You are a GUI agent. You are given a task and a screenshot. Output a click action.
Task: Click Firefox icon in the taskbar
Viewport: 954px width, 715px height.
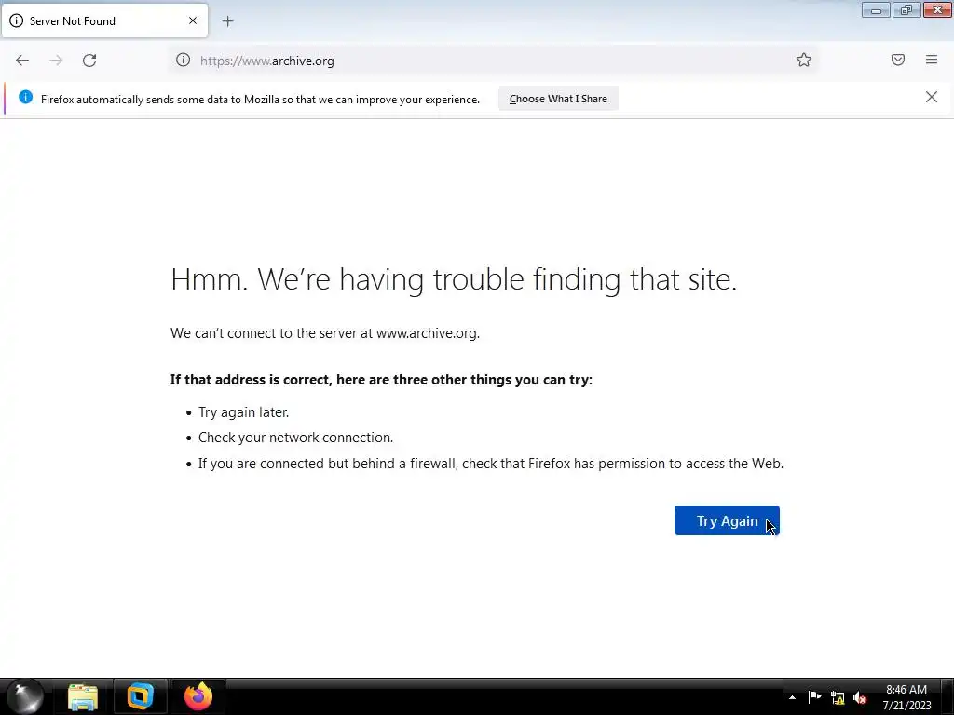[x=198, y=696]
